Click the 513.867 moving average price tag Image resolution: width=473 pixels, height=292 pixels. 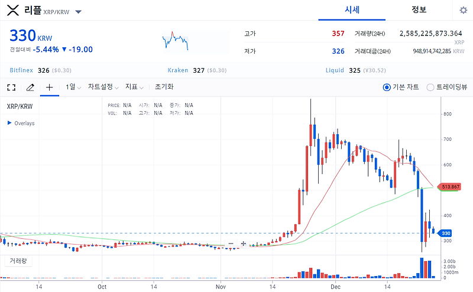point(449,187)
